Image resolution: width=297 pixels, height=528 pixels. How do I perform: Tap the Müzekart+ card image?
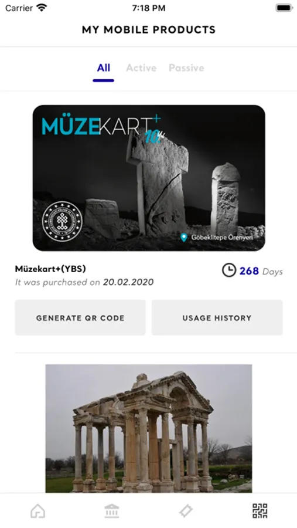point(149,178)
